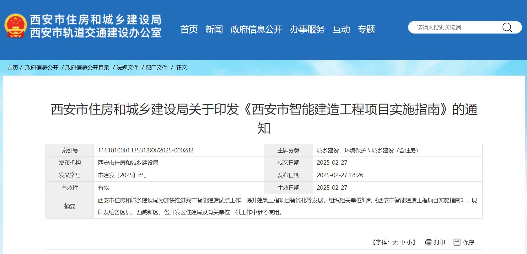Click the 摘要 label cell

click(70, 206)
